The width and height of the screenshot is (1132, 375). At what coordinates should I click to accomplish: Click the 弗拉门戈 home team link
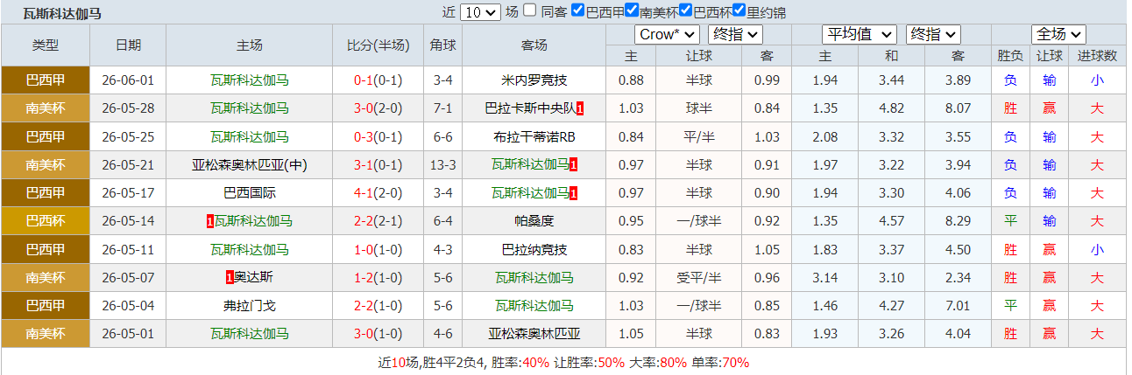point(250,305)
